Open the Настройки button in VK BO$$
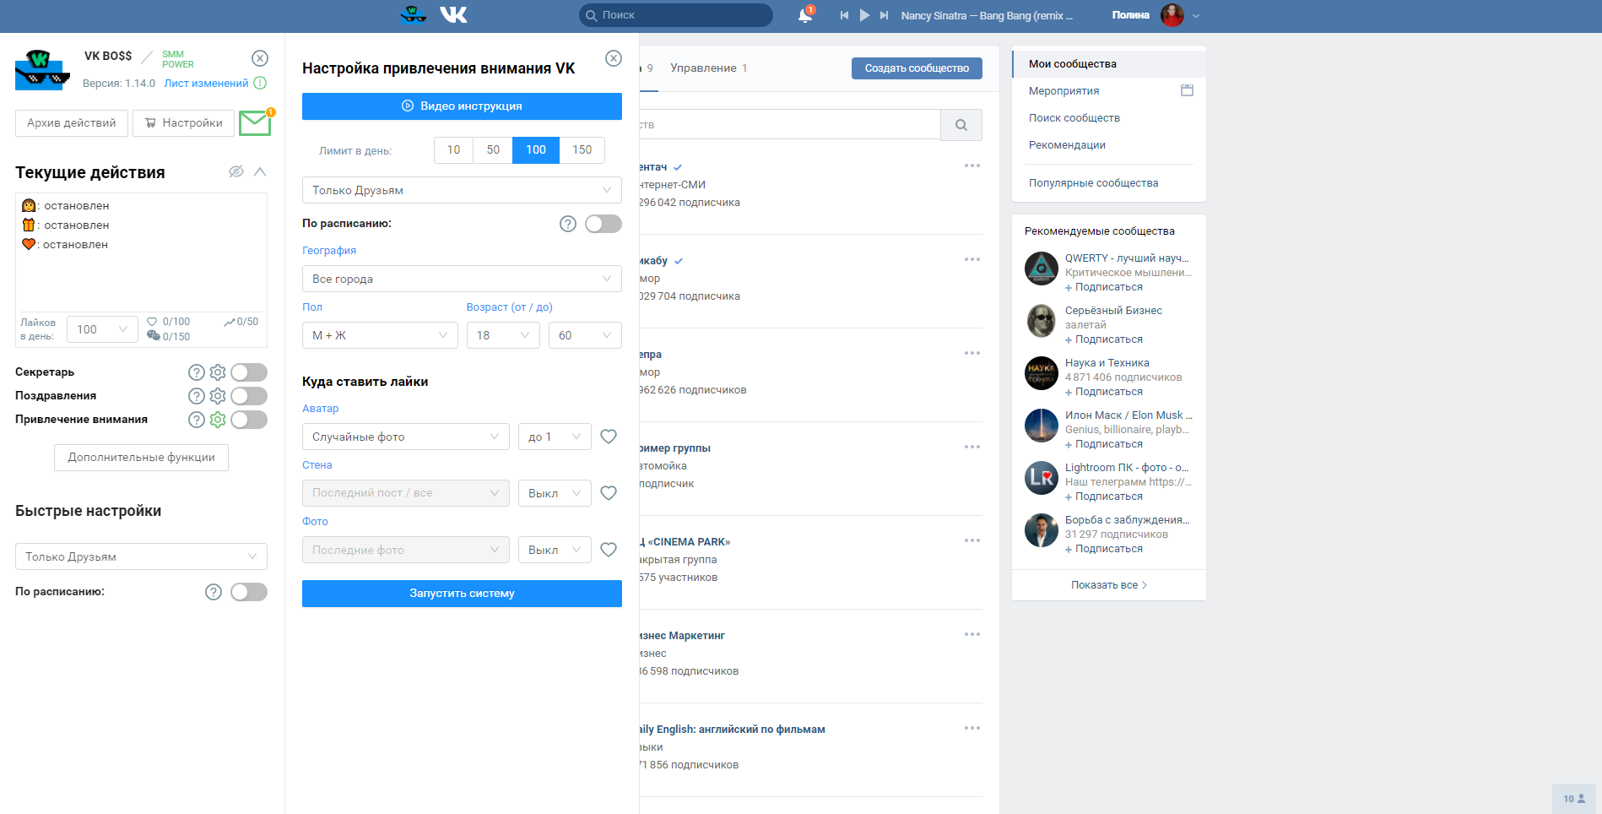This screenshot has width=1602, height=814. click(x=184, y=123)
